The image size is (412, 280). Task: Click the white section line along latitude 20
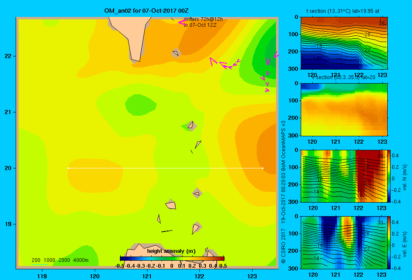pyautogui.click(x=166, y=168)
